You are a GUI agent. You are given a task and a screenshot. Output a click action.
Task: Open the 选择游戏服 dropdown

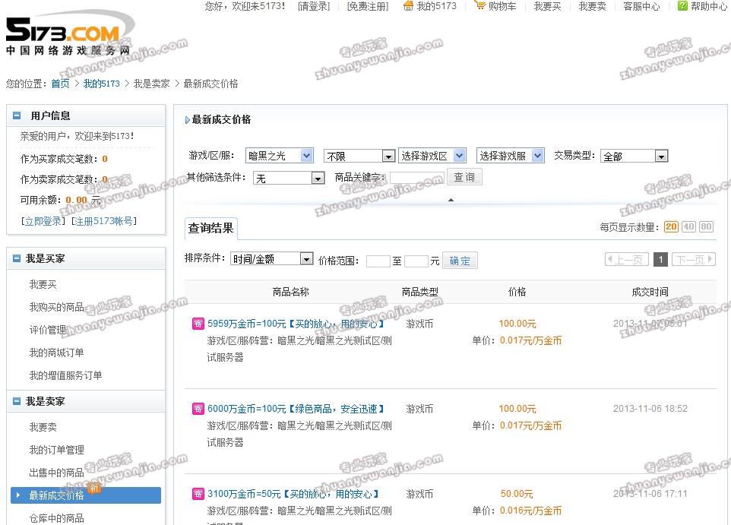pyautogui.click(x=511, y=156)
